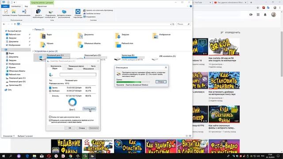Click the Explorer help question mark icon

pos(191,6)
